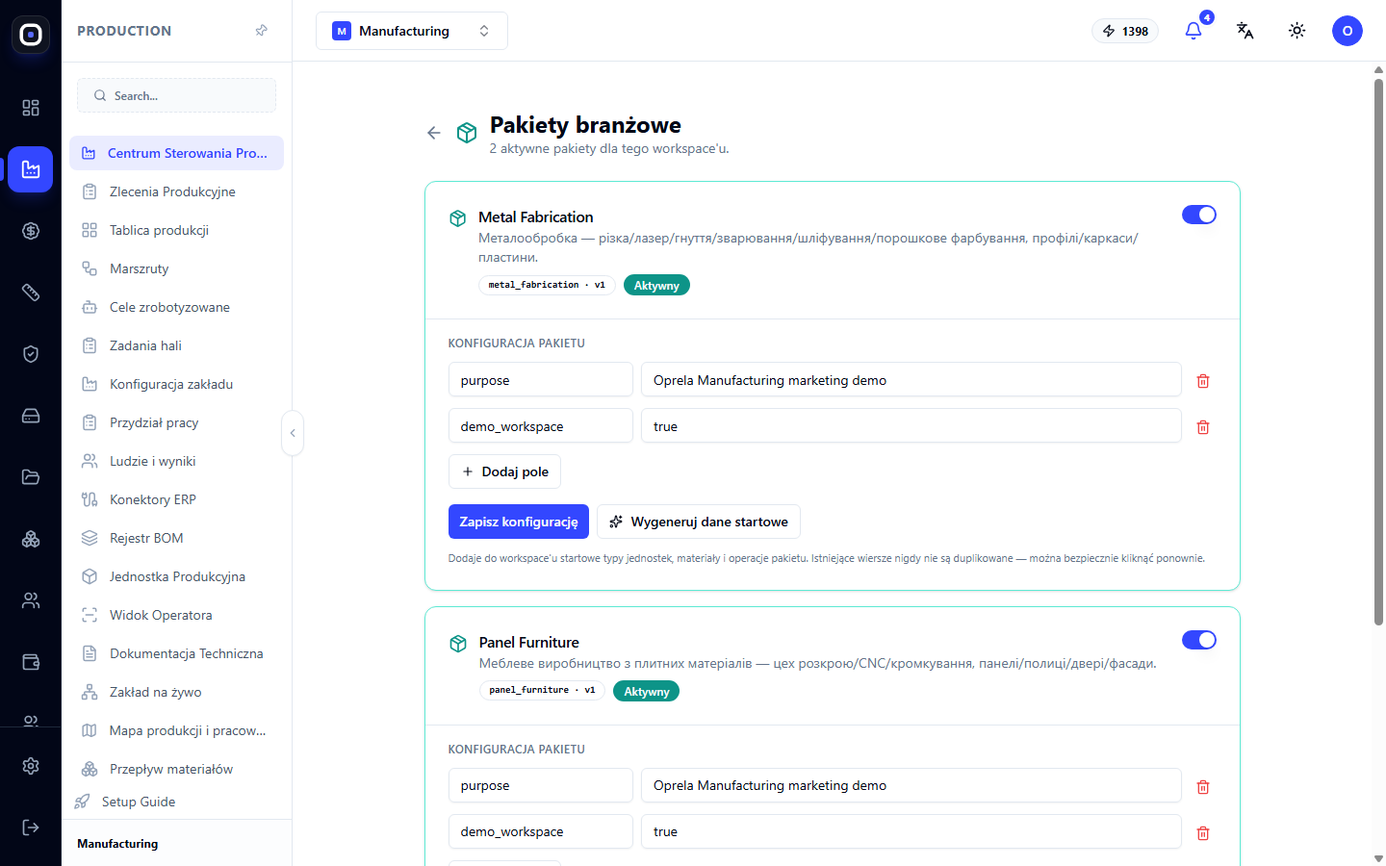1386x866 pixels.
Task: Open settings gear in left rail
Action: tap(31, 766)
